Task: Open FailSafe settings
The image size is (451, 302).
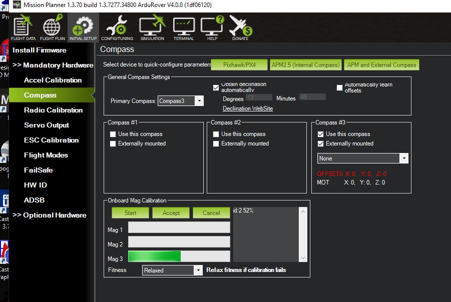Action: click(39, 170)
